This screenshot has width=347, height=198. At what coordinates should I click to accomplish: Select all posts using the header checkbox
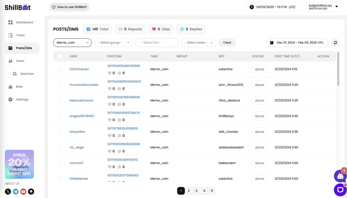(x=60, y=56)
